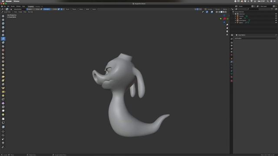The width and height of the screenshot is (278, 156).
Task: Open the viewport Mask menu
Action: [x=25, y=12]
